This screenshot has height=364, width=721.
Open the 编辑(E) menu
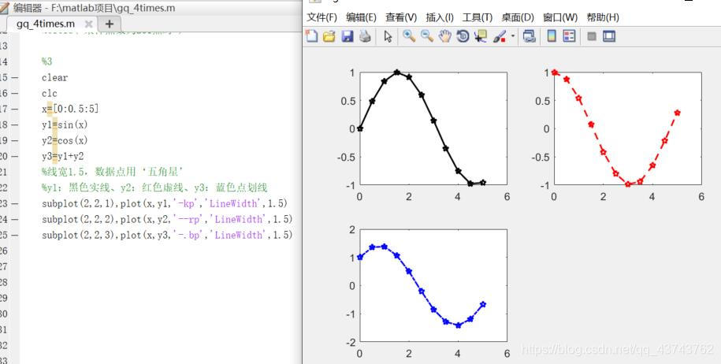point(362,17)
